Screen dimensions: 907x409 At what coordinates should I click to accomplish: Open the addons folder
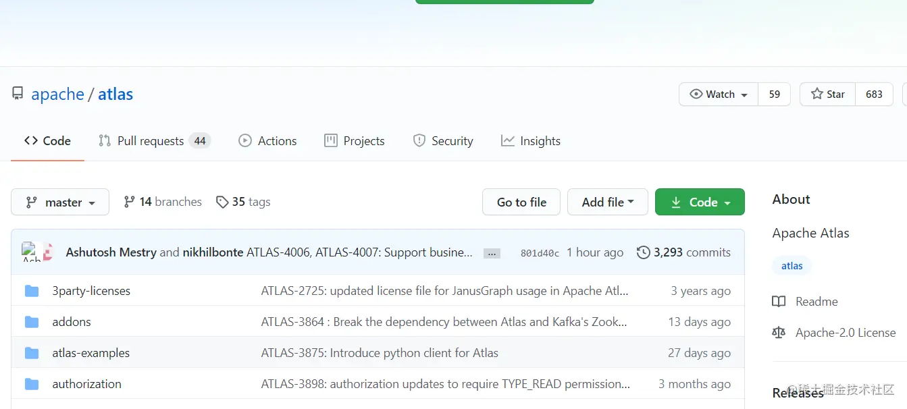(x=72, y=322)
